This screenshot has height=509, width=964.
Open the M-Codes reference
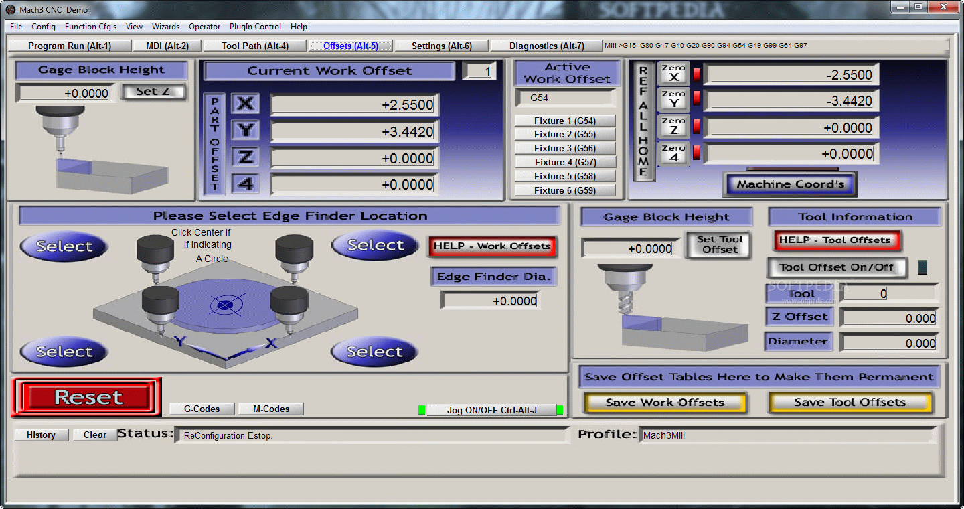pos(272,409)
